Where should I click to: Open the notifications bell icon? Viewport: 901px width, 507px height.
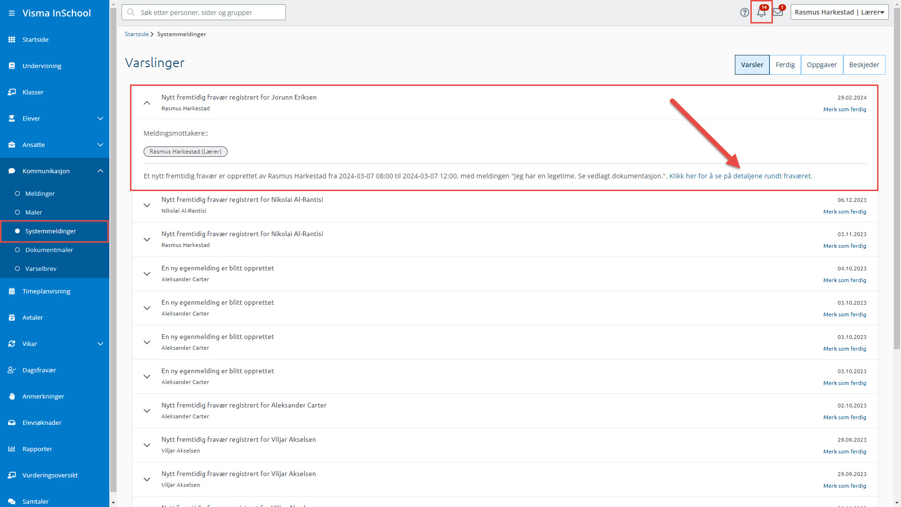(761, 12)
